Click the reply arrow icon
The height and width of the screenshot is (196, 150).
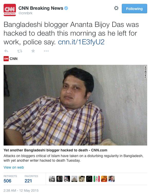[x=6, y=51]
